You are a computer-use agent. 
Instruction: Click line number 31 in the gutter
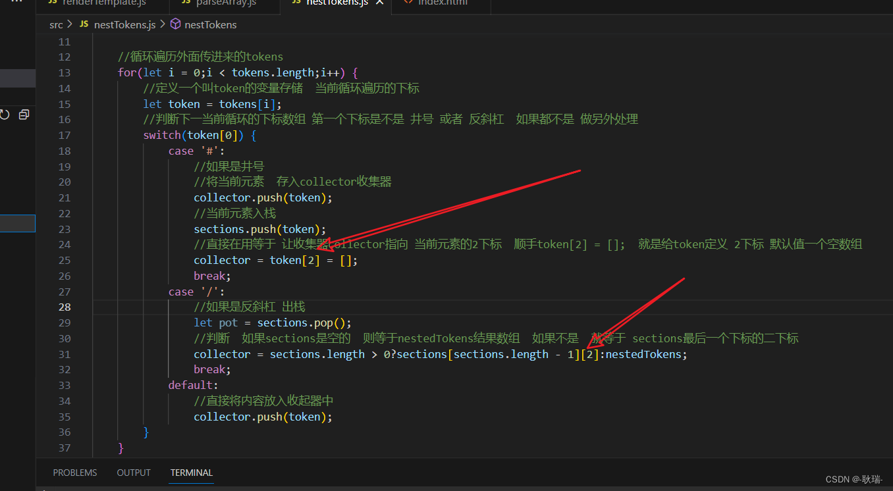coord(65,354)
